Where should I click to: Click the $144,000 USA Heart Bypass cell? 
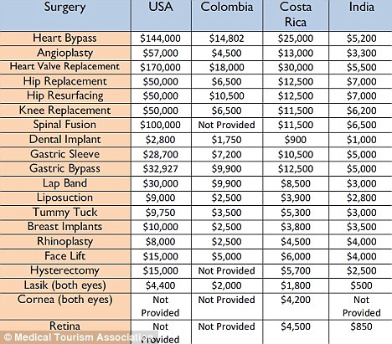(x=160, y=39)
